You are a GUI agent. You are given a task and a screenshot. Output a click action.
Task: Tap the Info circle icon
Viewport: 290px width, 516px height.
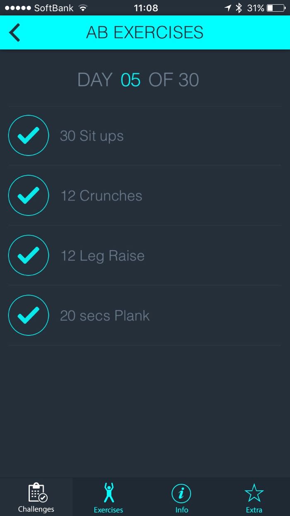tap(181, 493)
